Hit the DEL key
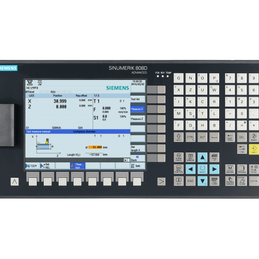259x259 pixels. pyautogui.click(x=242, y=137)
